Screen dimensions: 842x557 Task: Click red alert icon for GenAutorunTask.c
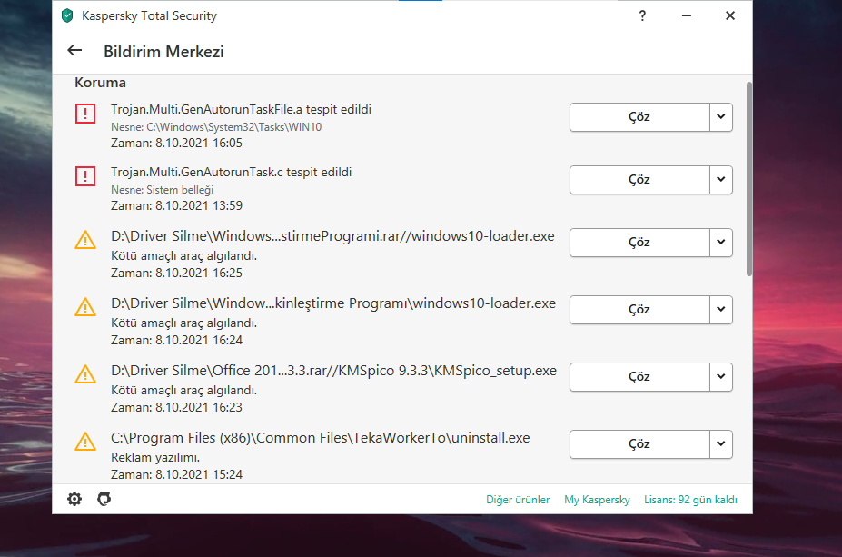pyautogui.click(x=85, y=176)
